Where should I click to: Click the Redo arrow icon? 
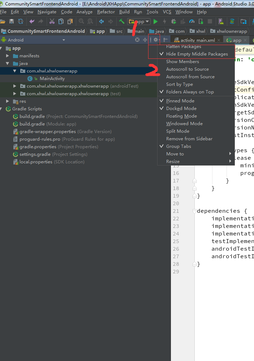pos(40,21)
